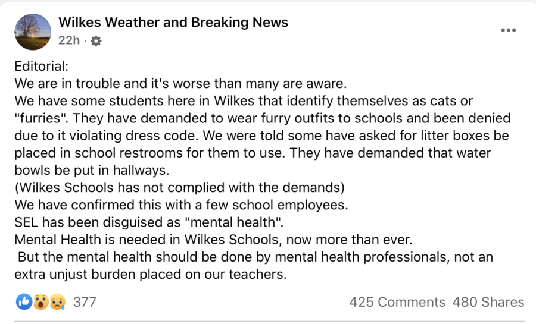Open the 480 Shares link

488,302
